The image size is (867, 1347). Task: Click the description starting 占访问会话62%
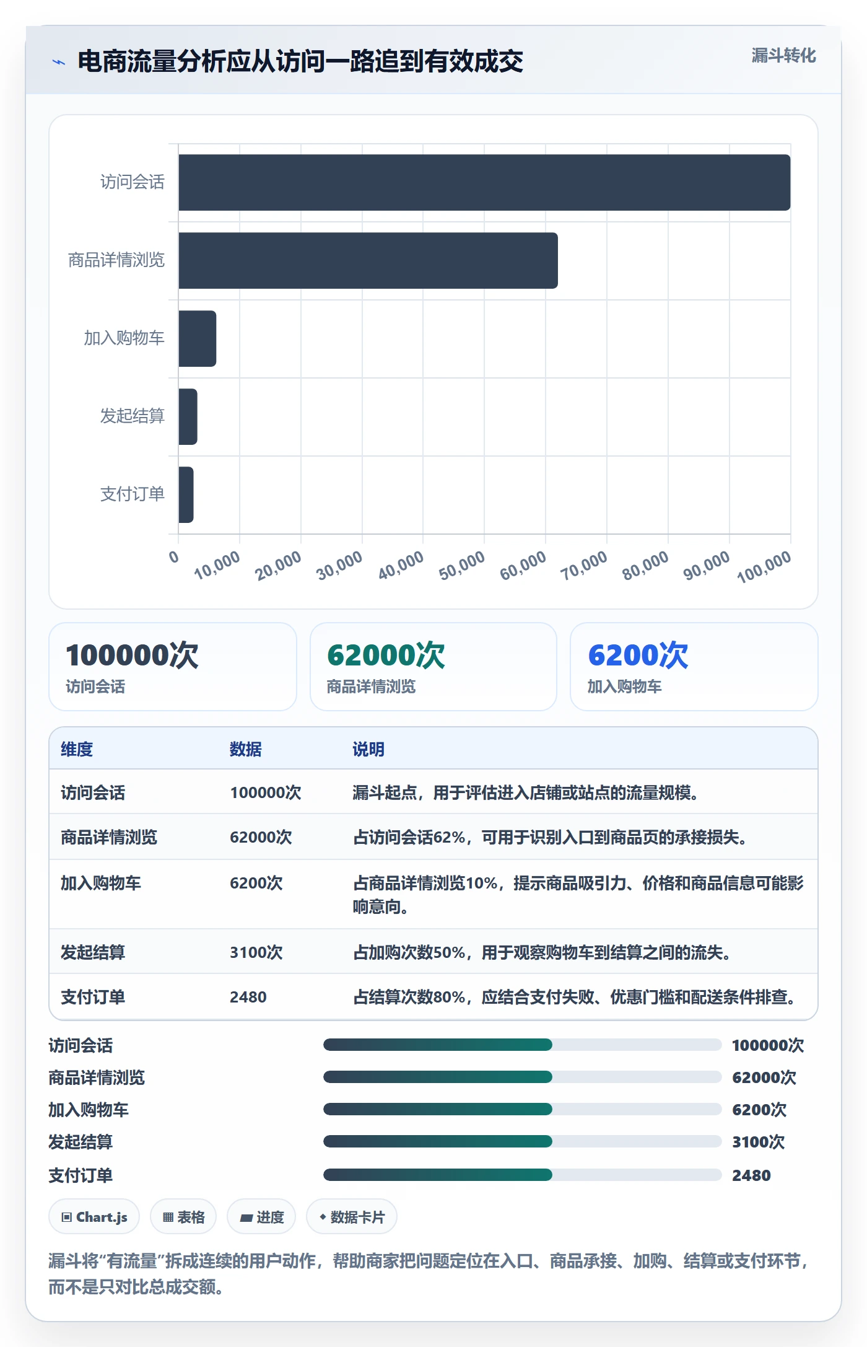pyautogui.click(x=550, y=837)
